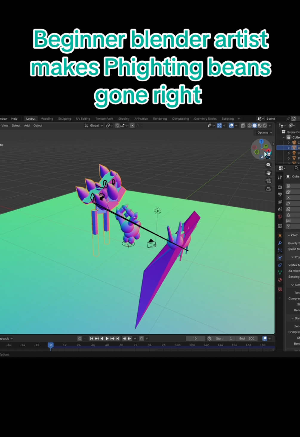Open the Object menu in viewport header
Image resolution: width=300 pixels, height=437 pixels.
(x=38, y=126)
